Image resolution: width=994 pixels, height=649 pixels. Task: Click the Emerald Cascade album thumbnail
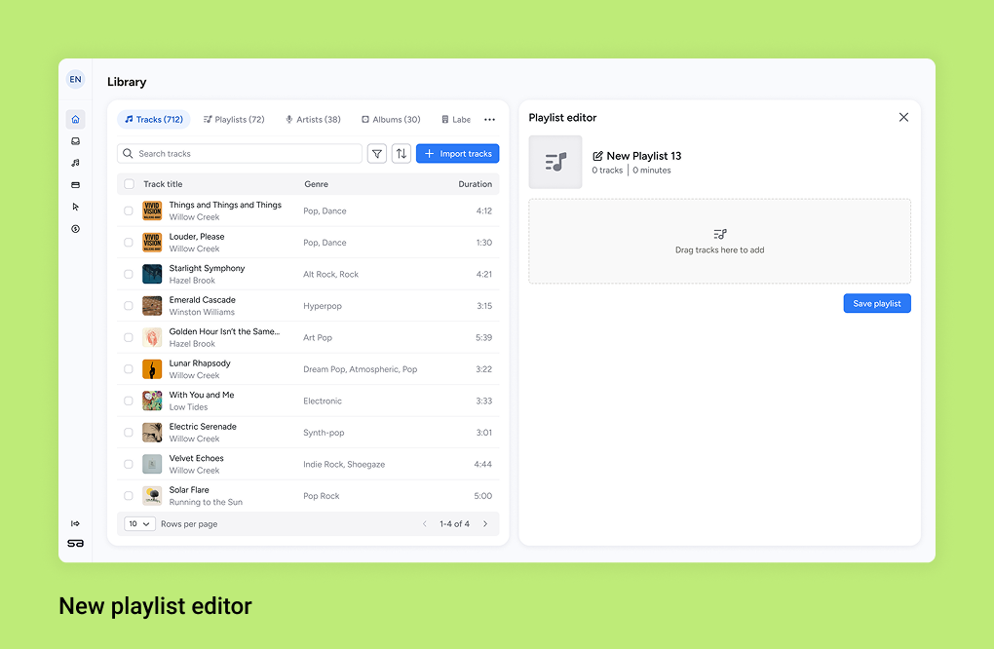point(152,306)
